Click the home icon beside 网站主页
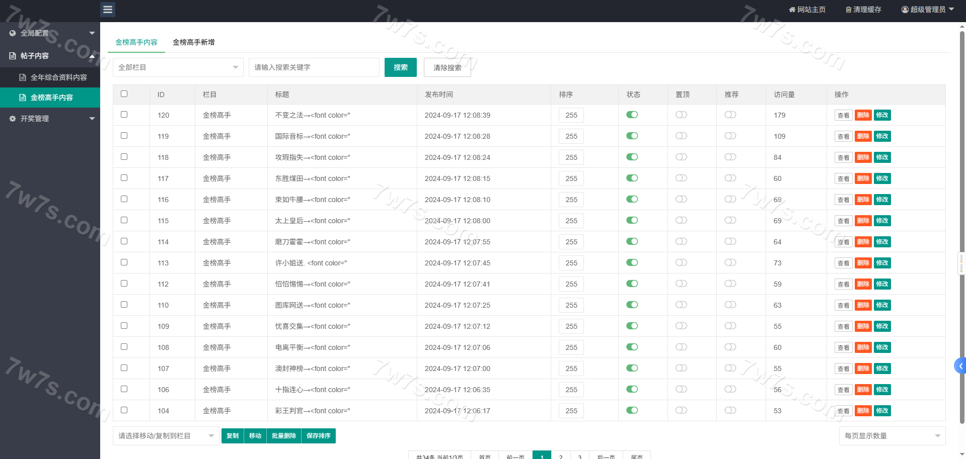Viewport: 966px width, 459px height. (792, 10)
